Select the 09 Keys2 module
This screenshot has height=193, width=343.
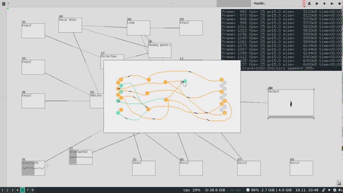[x=191, y=28]
